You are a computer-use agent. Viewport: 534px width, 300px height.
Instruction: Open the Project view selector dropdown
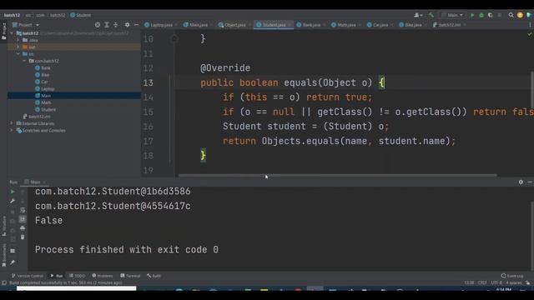click(x=26, y=25)
